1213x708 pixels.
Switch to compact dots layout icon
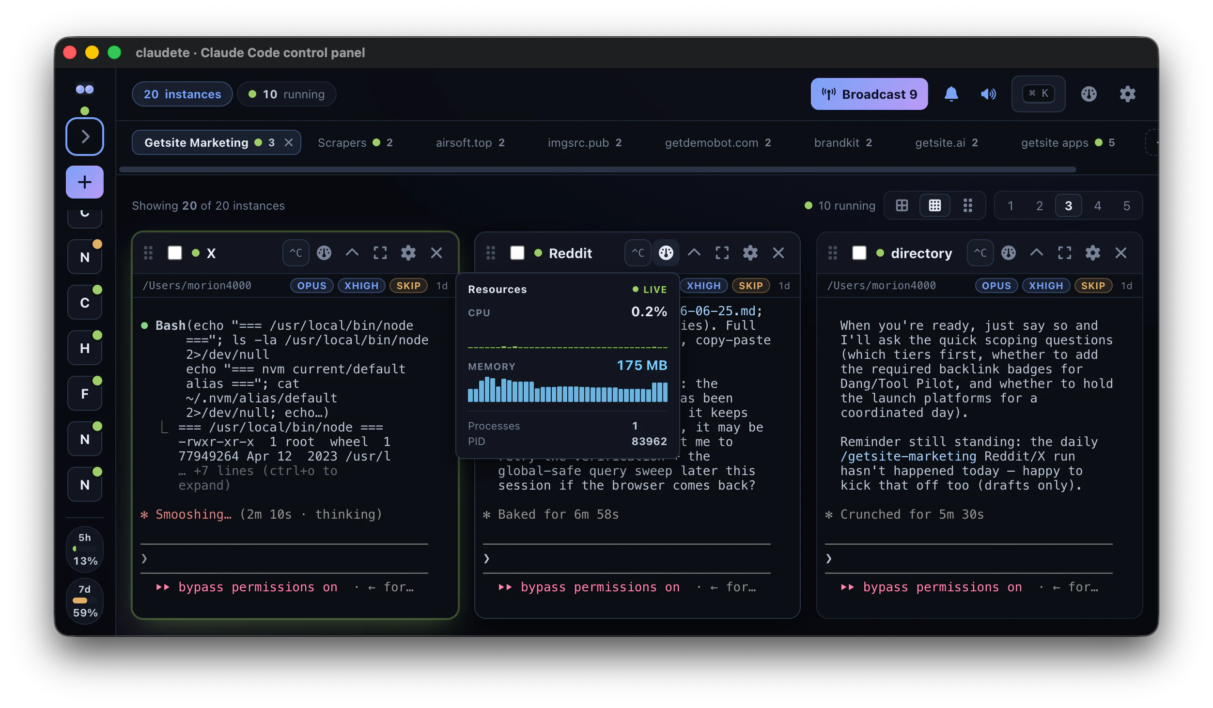tap(967, 205)
